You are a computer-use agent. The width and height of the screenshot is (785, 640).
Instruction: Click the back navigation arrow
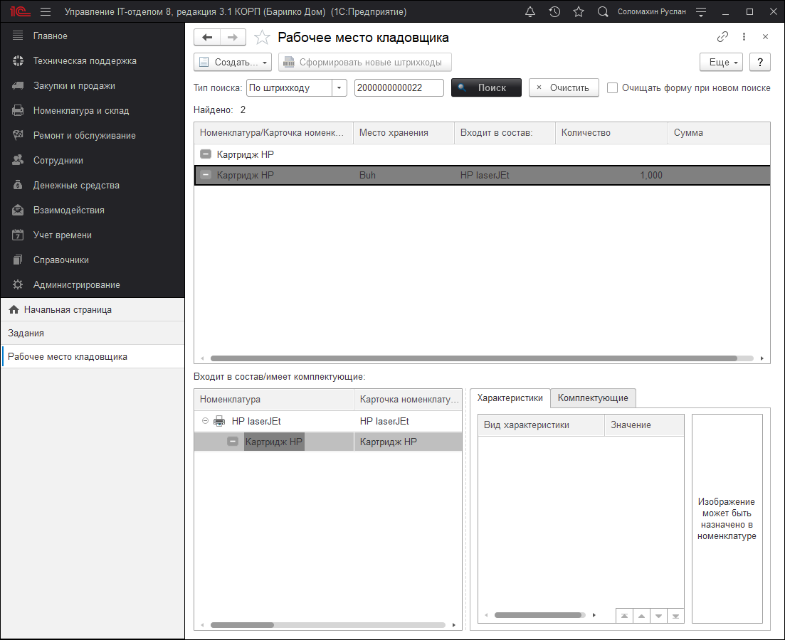[x=207, y=38]
